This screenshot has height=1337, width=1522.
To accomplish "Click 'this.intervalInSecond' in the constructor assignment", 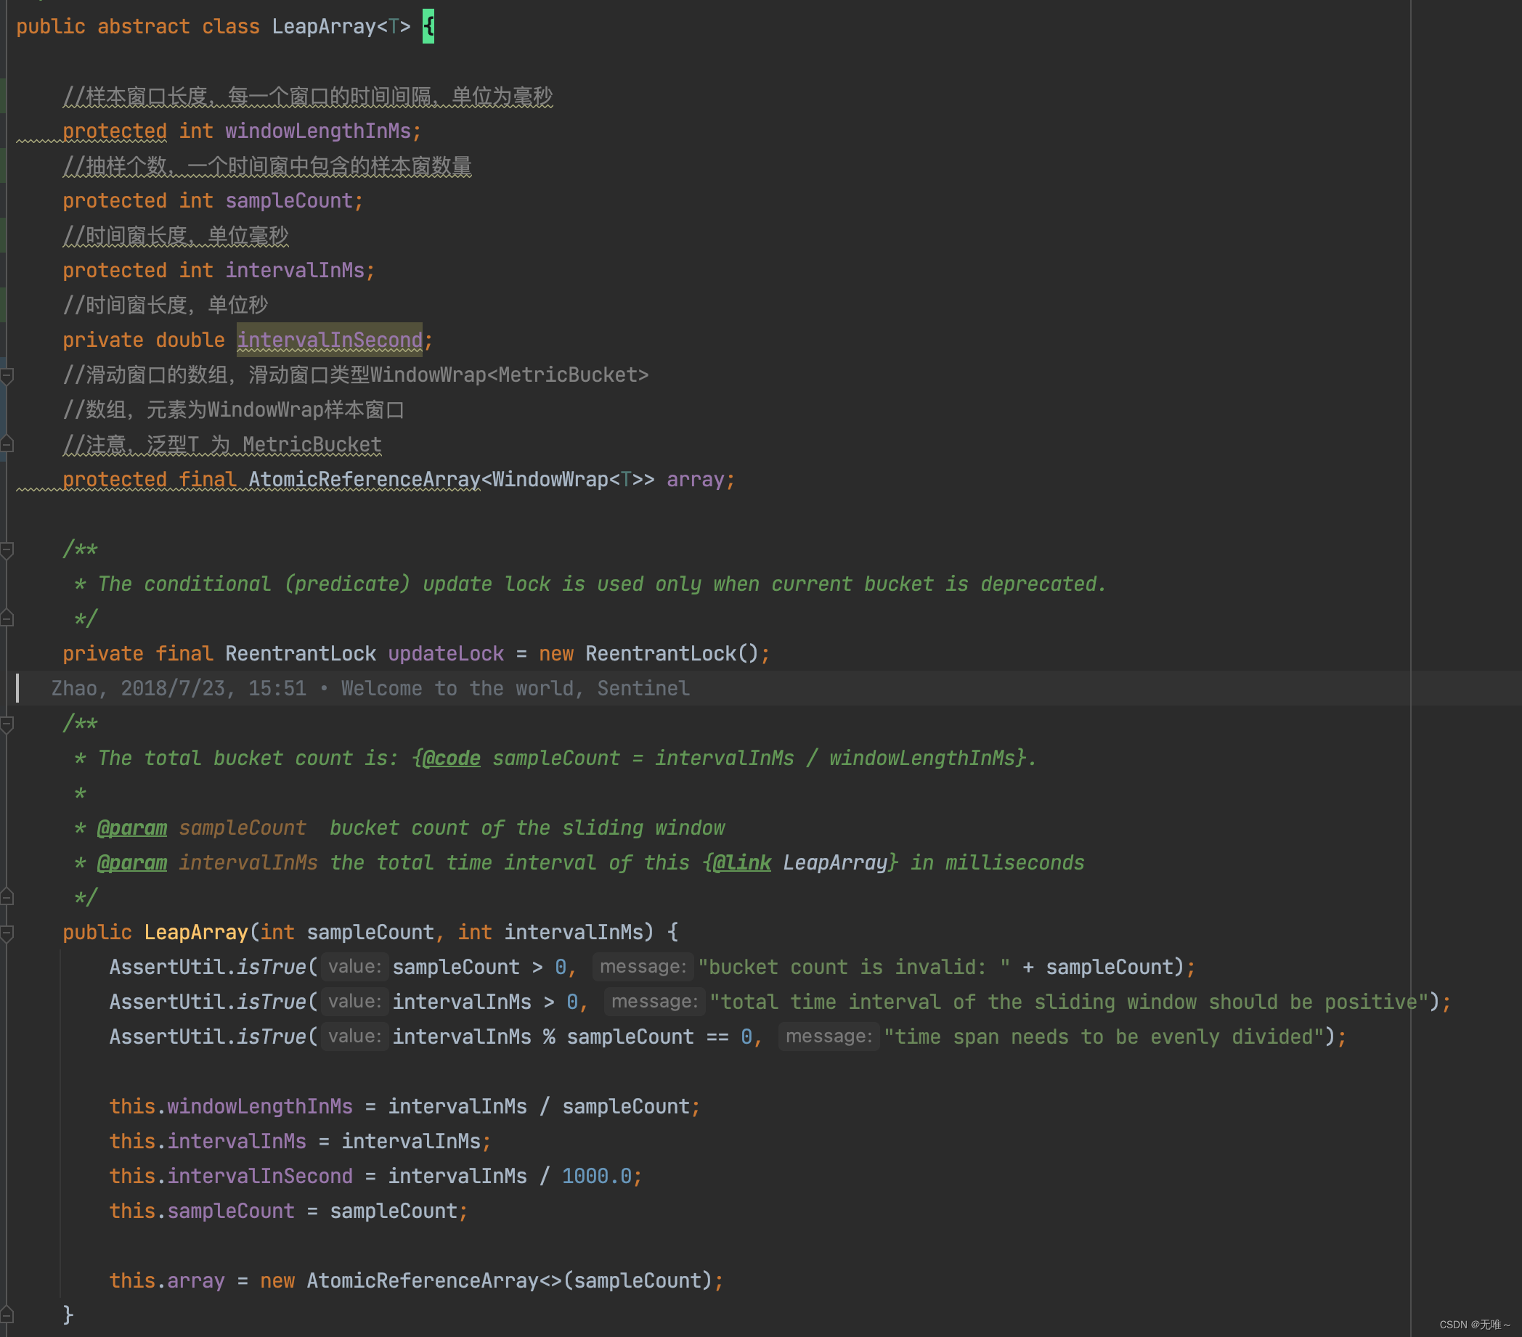I will (x=231, y=1176).
